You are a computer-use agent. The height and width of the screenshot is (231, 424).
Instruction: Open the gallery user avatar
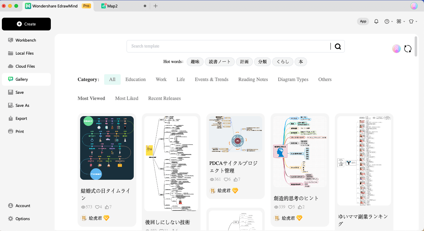click(397, 49)
